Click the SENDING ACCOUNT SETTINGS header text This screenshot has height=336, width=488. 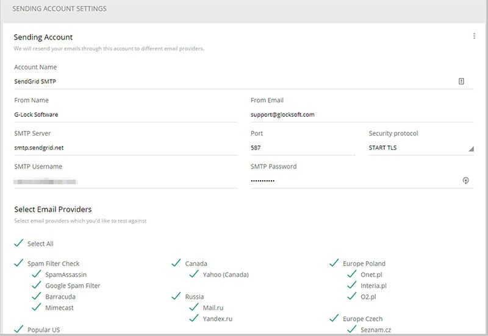[59, 9]
